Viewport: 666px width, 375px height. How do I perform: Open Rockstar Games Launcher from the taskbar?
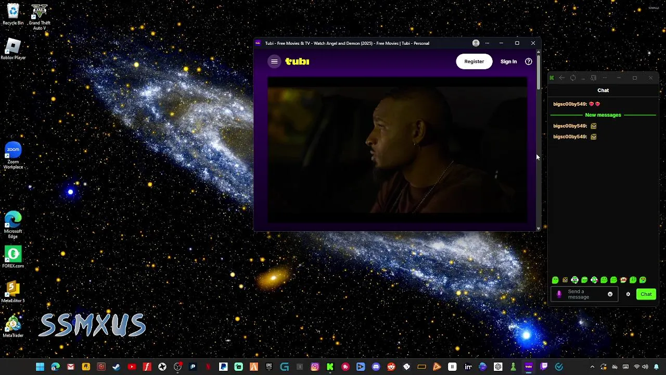coord(86,367)
